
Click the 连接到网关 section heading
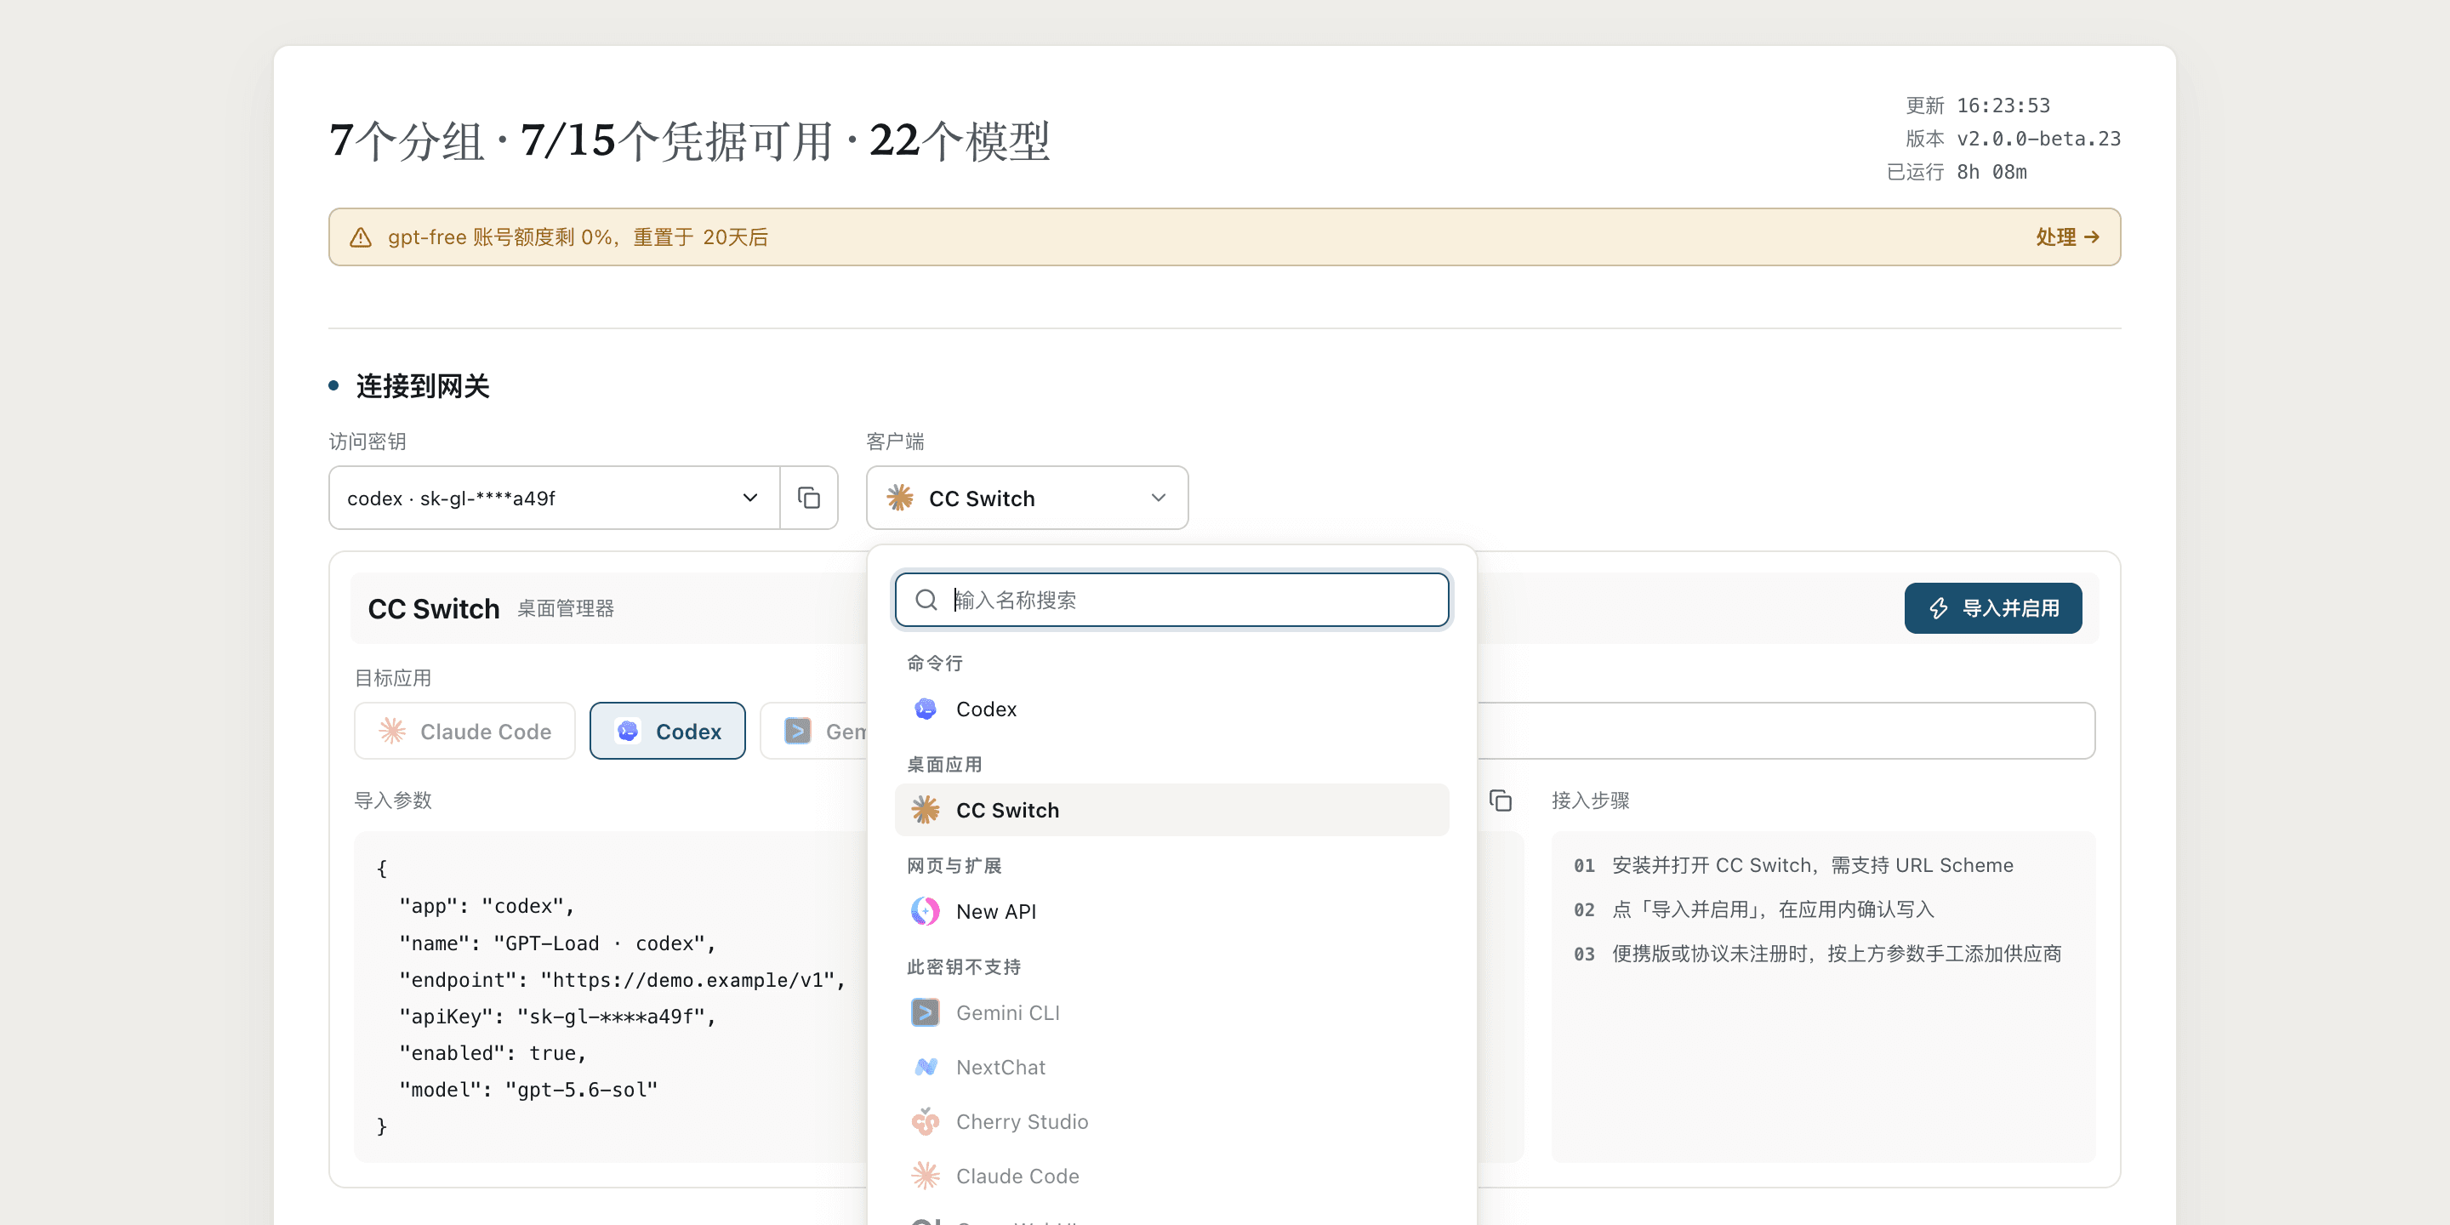[422, 385]
